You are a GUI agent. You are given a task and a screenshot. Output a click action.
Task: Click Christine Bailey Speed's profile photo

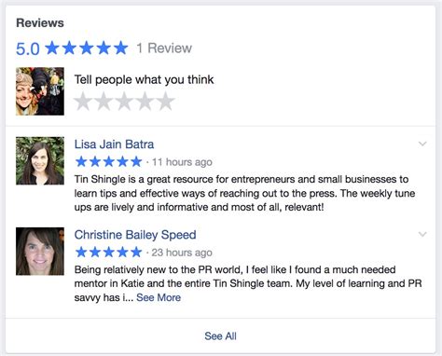tap(40, 252)
